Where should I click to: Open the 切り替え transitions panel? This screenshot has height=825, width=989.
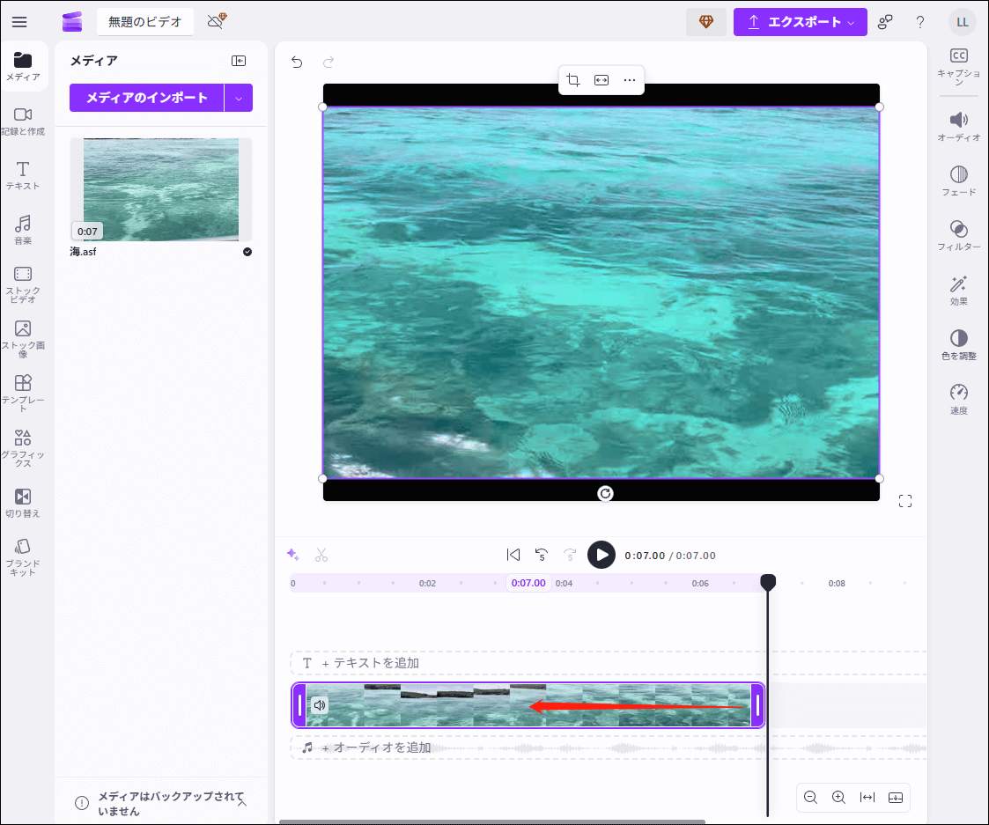point(24,502)
